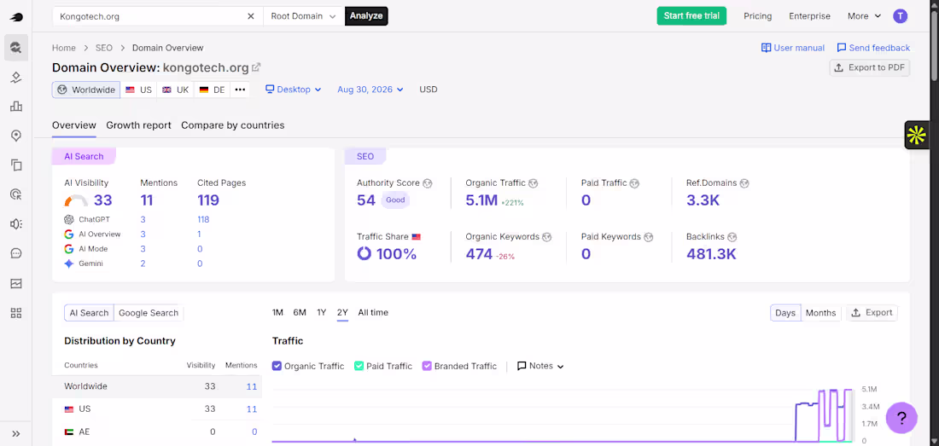939x446 pixels.
Task: Open the Local map pin sidebar icon
Action: 16,136
